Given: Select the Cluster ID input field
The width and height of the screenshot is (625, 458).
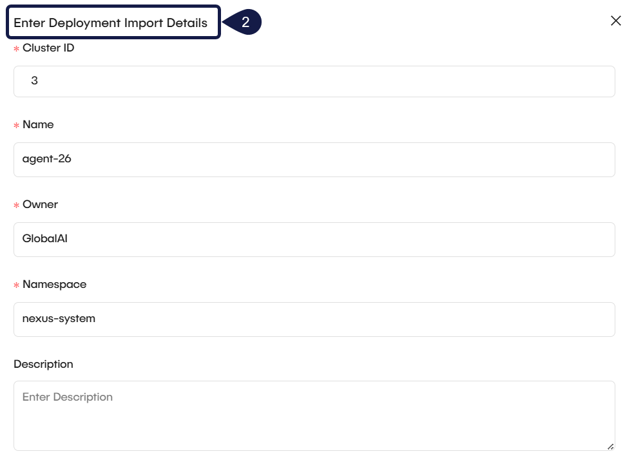Looking at the screenshot, I should coord(314,81).
